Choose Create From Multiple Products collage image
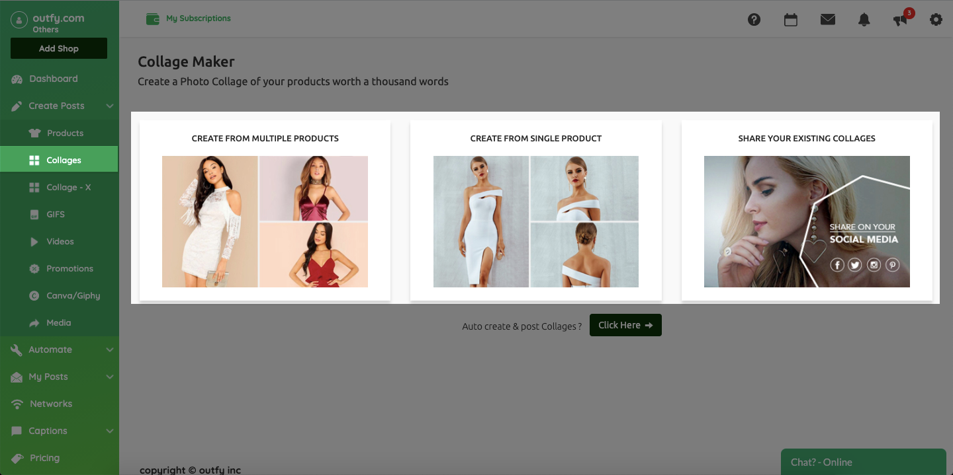This screenshot has width=953, height=475. (265, 221)
